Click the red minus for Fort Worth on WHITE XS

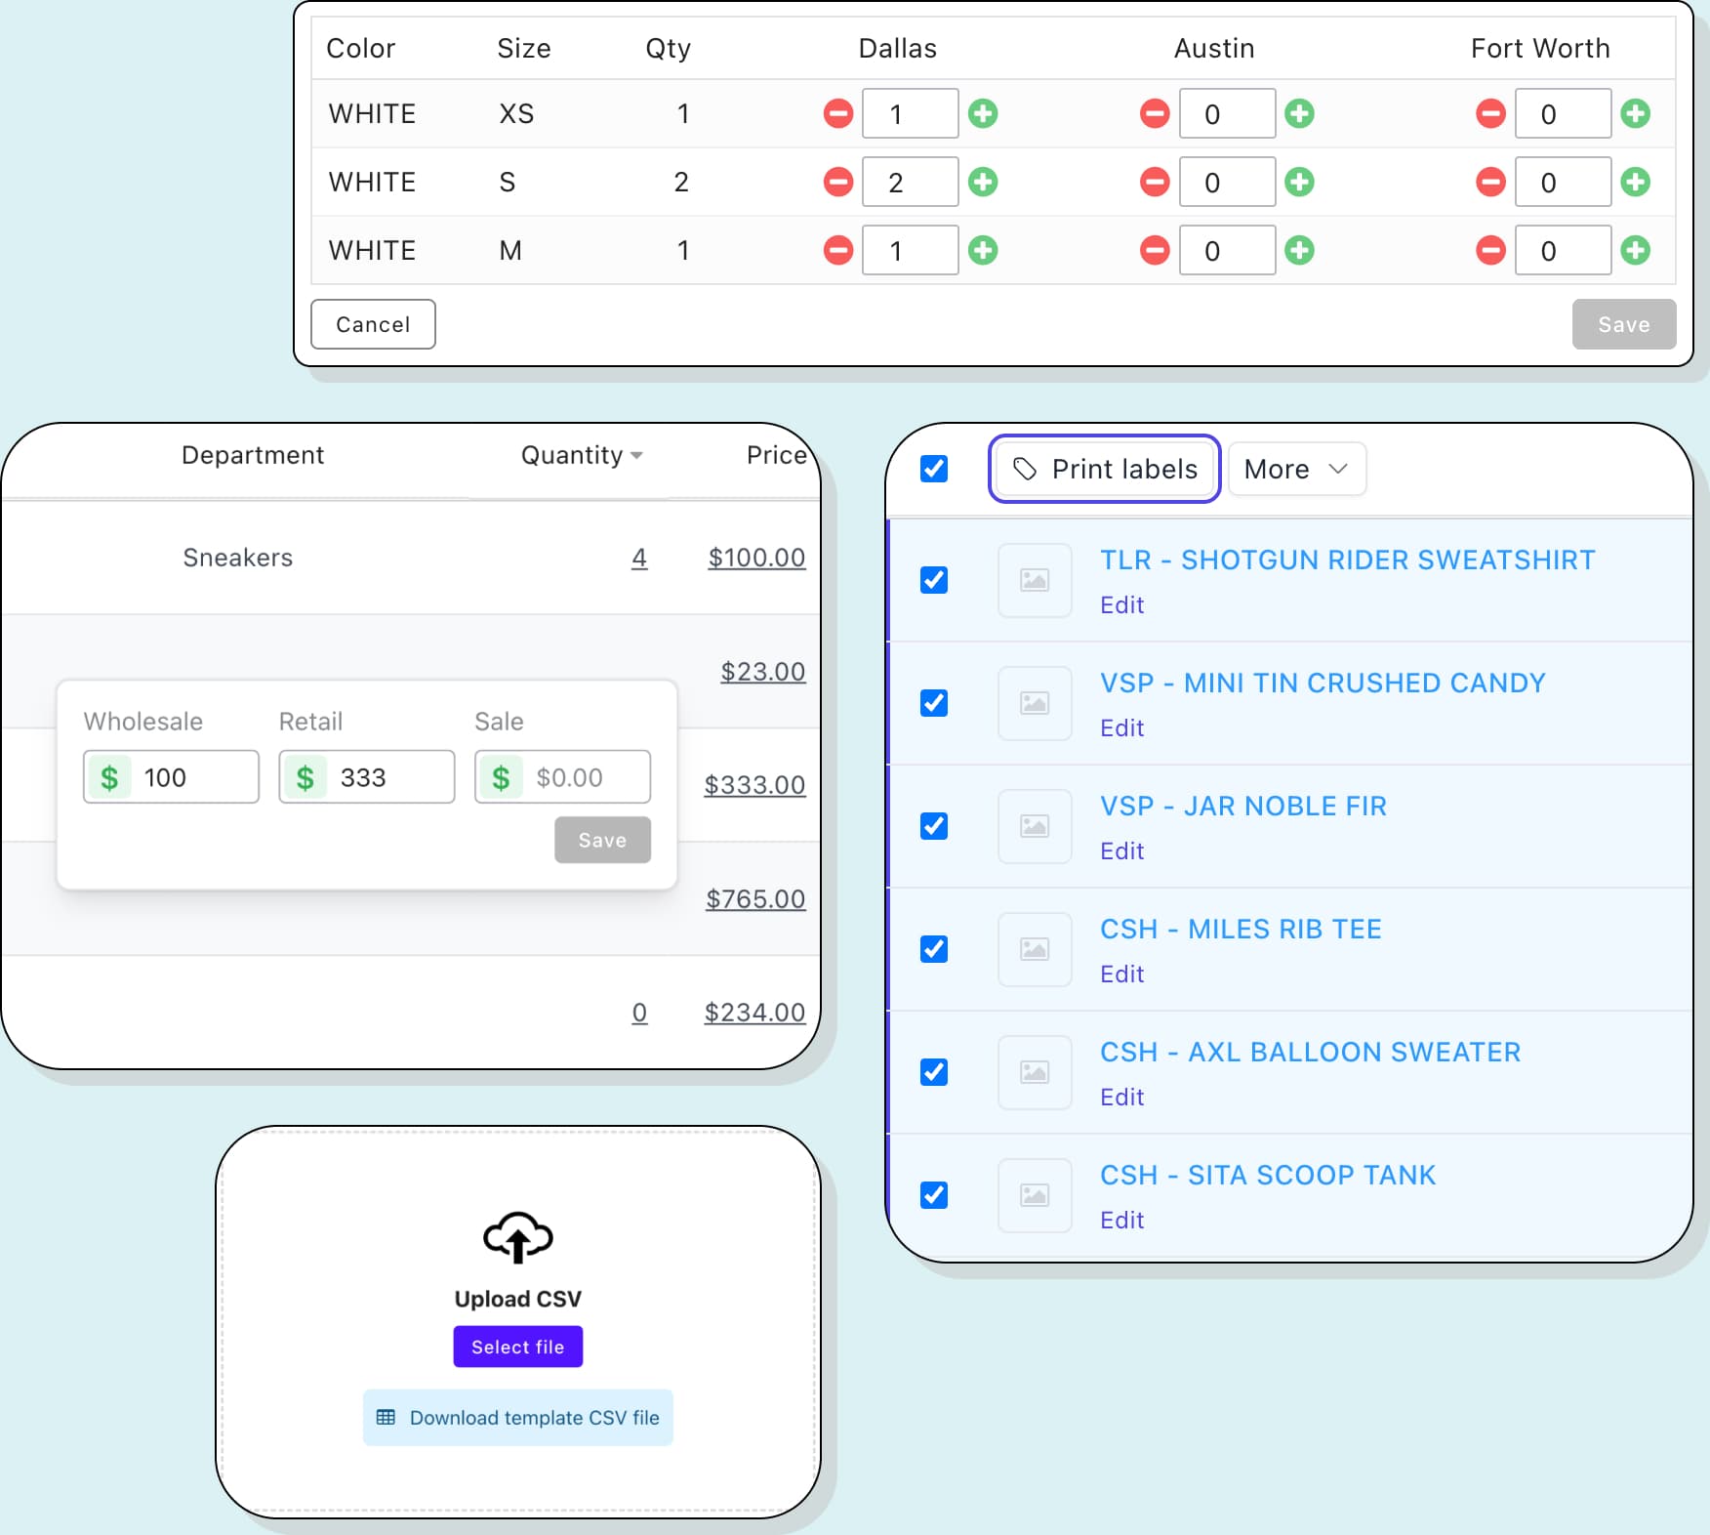pyautogui.click(x=1489, y=113)
